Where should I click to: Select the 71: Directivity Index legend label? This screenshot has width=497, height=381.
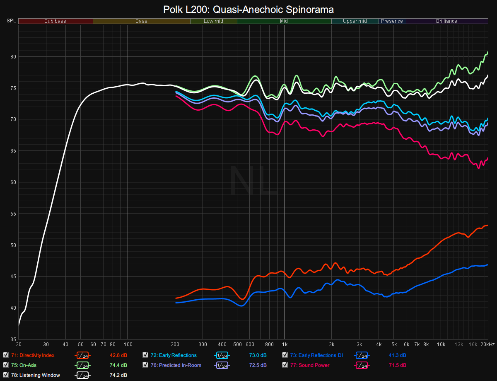pyautogui.click(x=33, y=355)
